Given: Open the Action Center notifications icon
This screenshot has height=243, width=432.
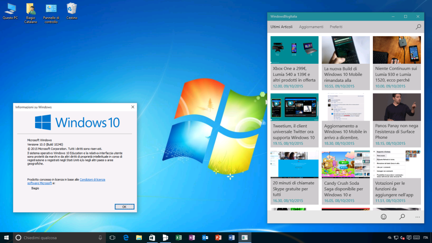Looking at the screenshot, I should point(409,238).
